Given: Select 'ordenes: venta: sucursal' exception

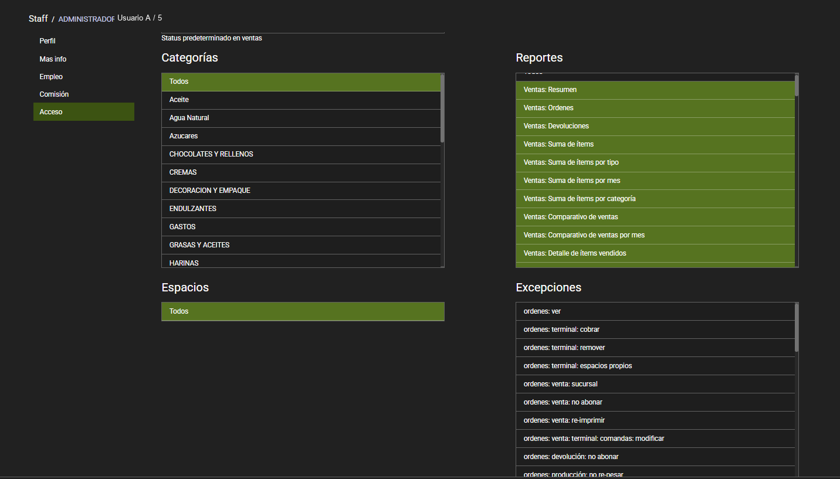Looking at the screenshot, I should pyautogui.click(x=655, y=385).
